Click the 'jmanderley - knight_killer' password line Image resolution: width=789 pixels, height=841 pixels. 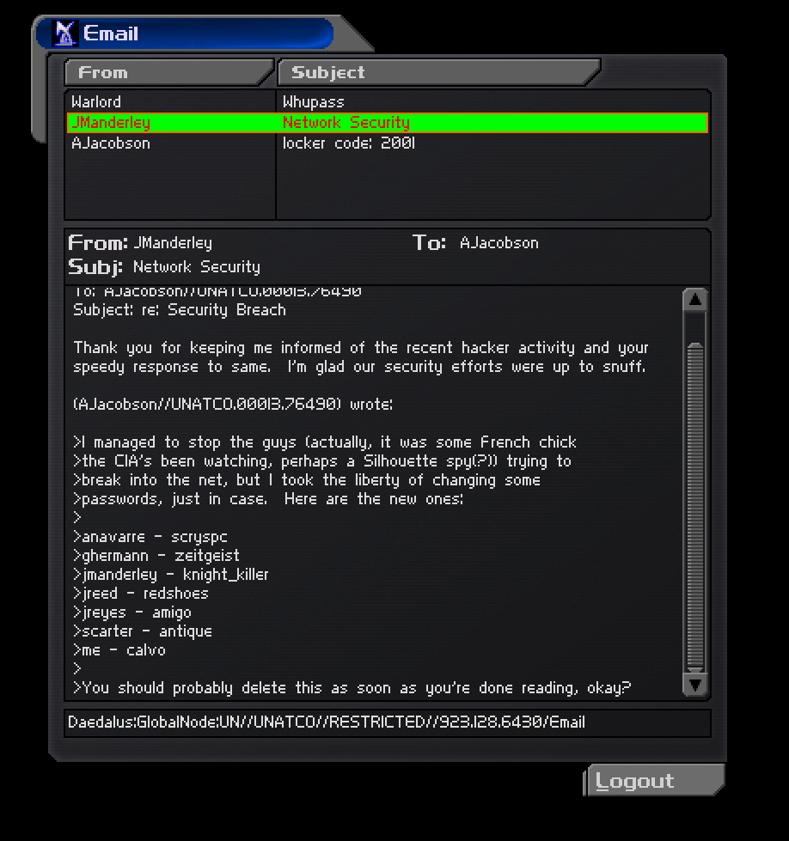[x=171, y=575]
